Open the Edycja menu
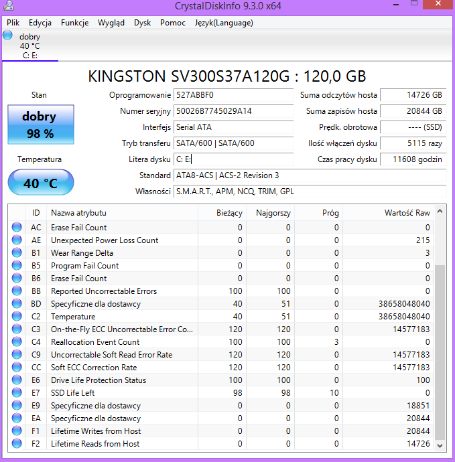The width and height of the screenshot is (455, 462). pyautogui.click(x=40, y=23)
